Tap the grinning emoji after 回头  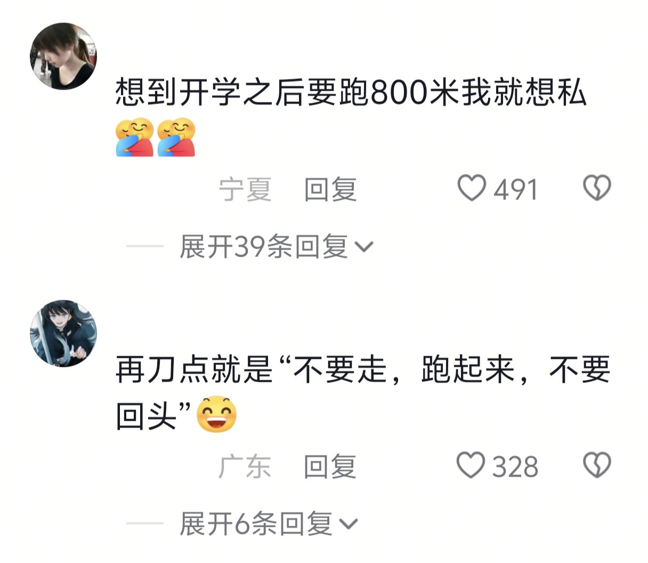216,414
